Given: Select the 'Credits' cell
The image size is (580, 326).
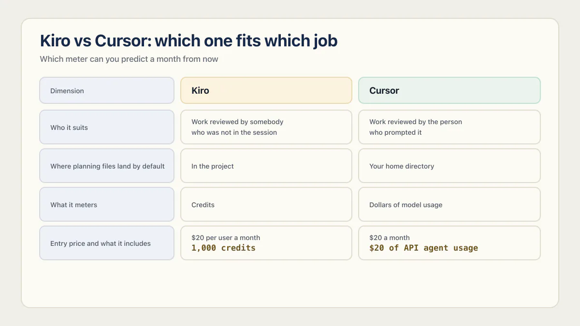Looking at the screenshot, I should 266,204.
